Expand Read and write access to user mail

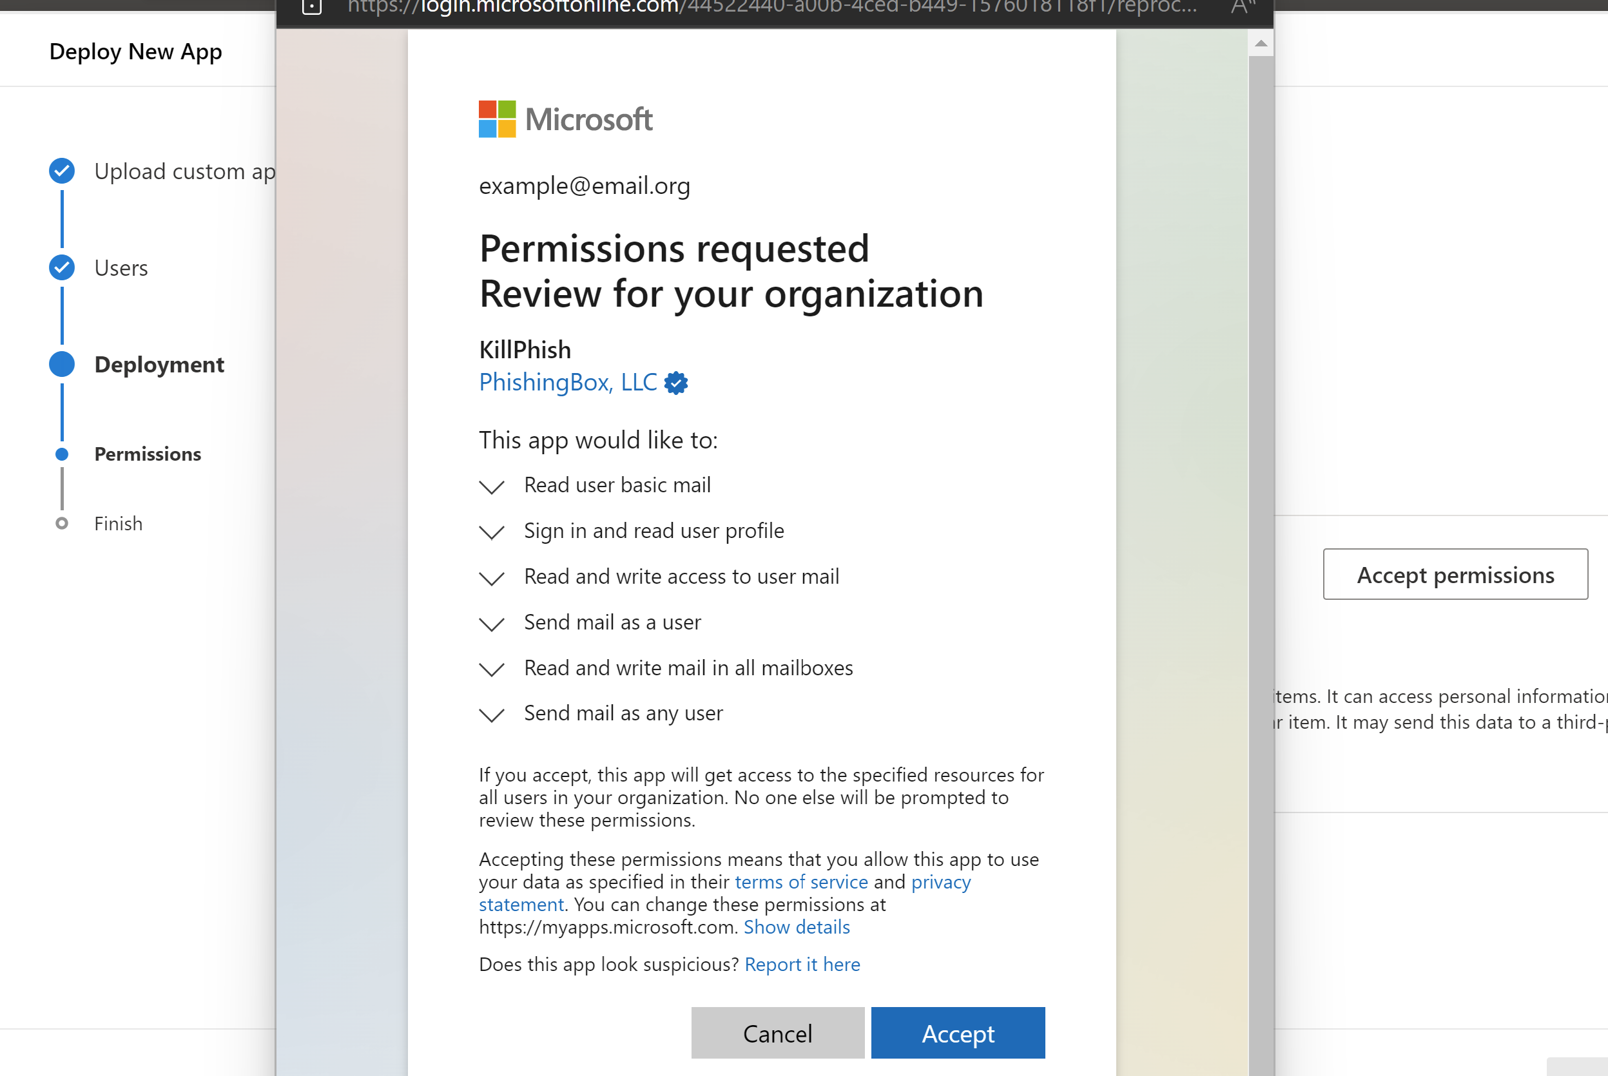[491, 578]
